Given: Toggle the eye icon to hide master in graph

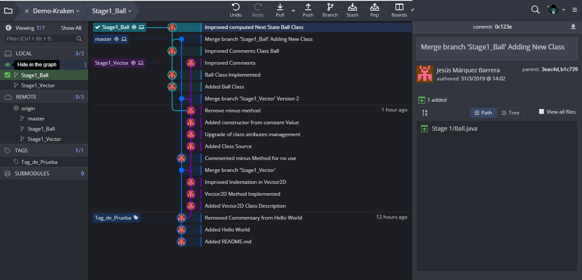Looking at the screenshot, I should coord(7,65).
